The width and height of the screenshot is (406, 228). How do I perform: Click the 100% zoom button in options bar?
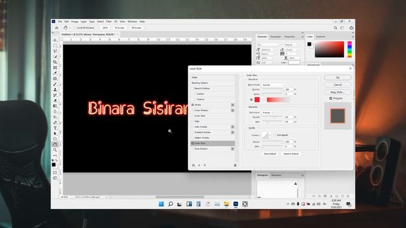pyautogui.click(x=105, y=28)
